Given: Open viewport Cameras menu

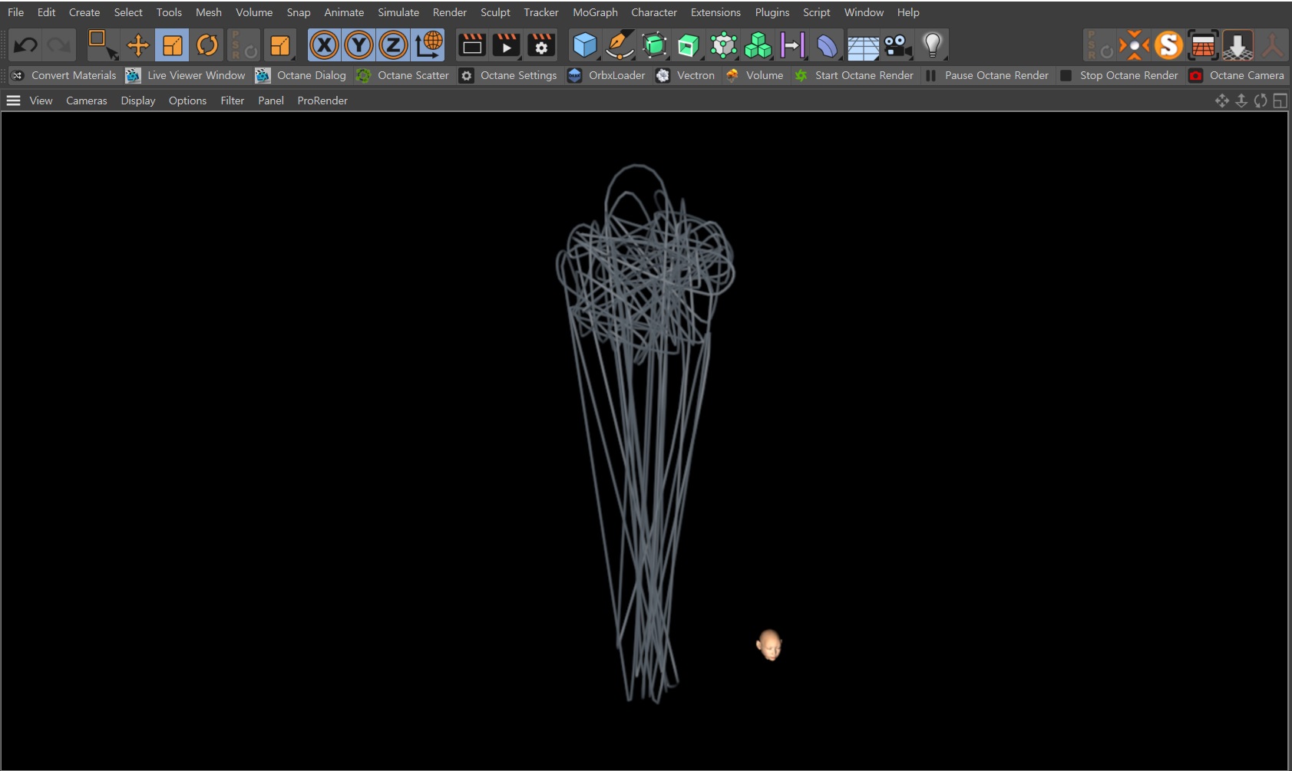Looking at the screenshot, I should pyautogui.click(x=87, y=100).
